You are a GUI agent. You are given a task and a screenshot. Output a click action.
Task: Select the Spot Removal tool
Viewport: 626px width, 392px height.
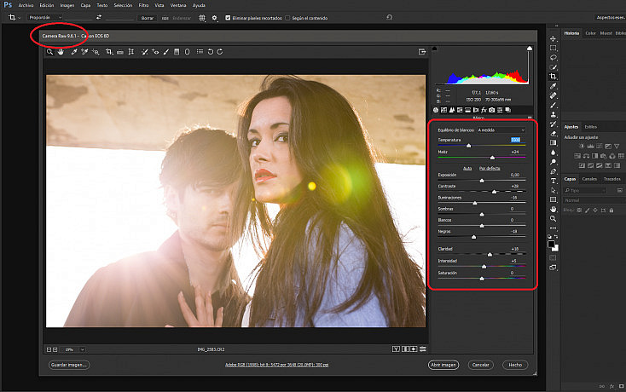(x=144, y=52)
